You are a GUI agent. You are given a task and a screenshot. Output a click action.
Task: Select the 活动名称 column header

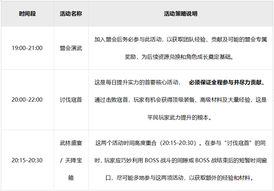coord(71,14)
